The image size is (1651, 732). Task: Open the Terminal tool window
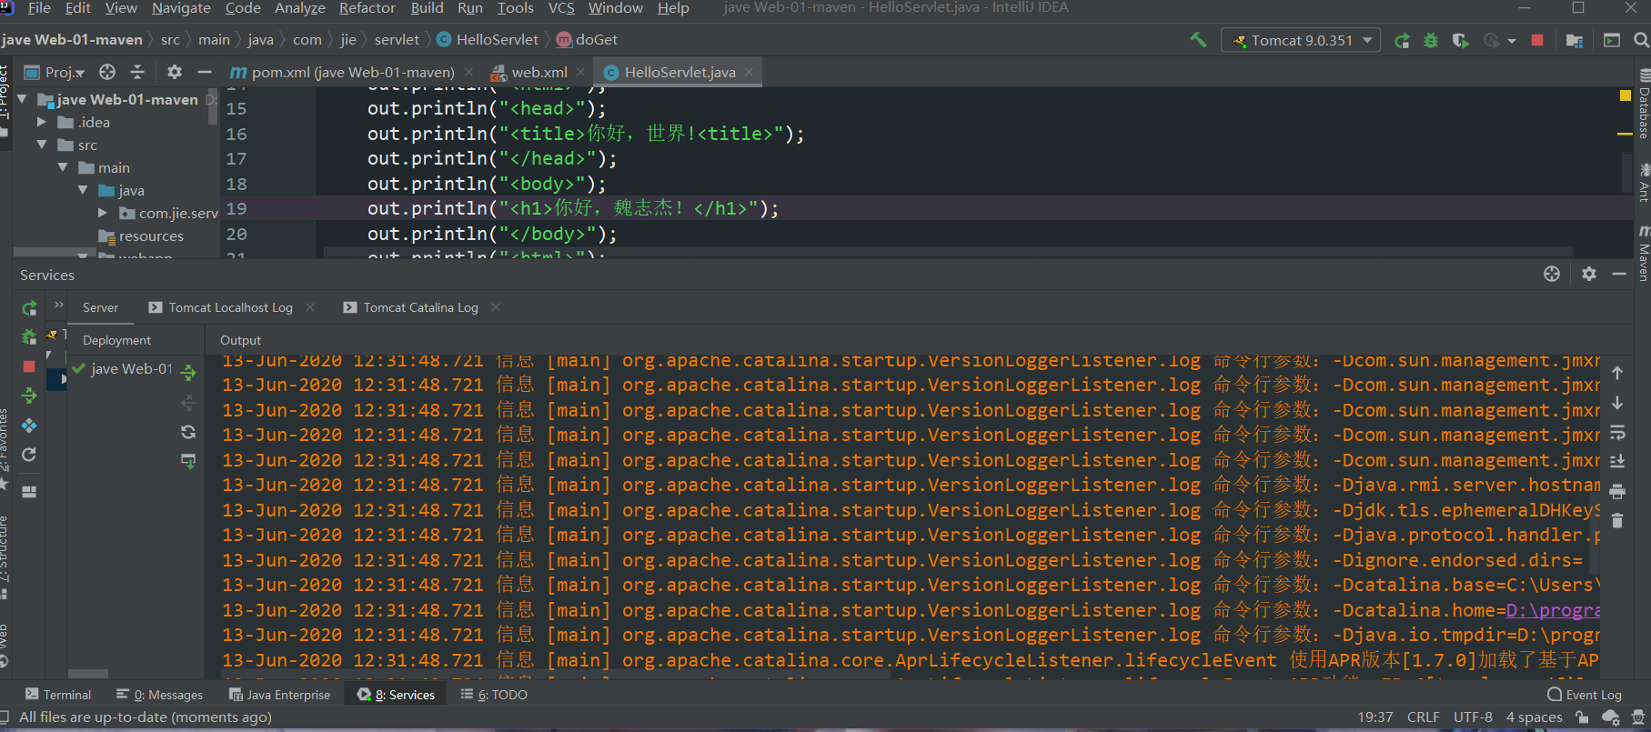click(58, 695)
